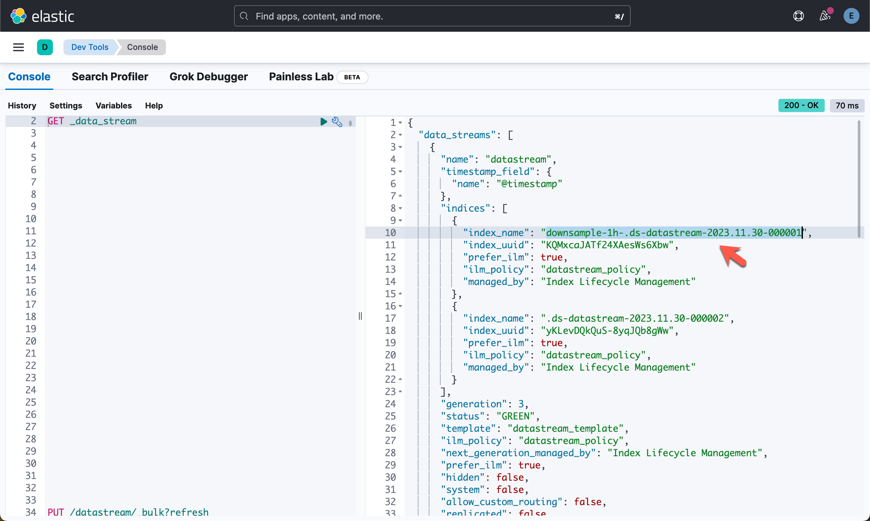The width and height of the screenshot is (870, 521).
Task: Open the hamburger navigation menu
Action: click(18, 47)
